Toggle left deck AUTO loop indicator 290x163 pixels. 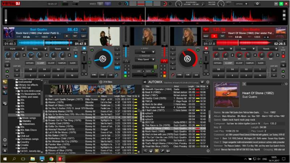(x=7, y=71)
